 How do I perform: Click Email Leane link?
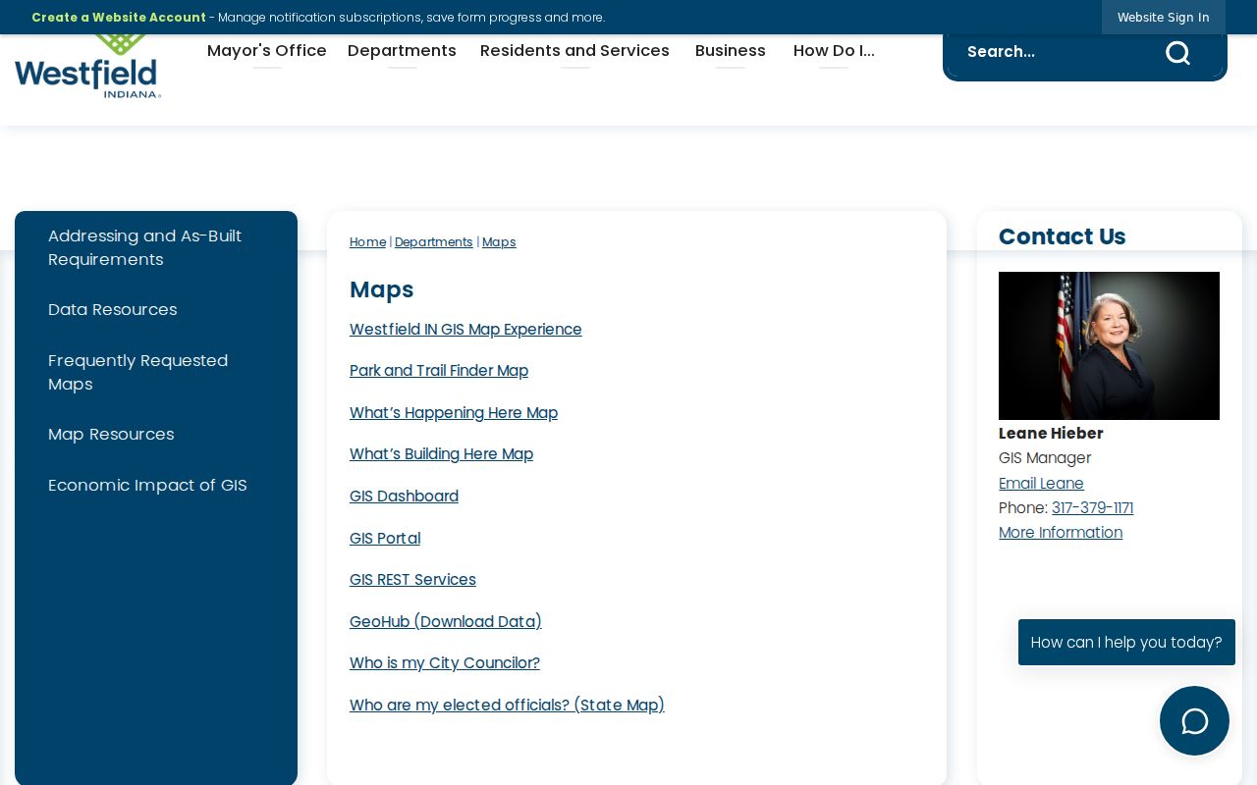(x=1041, y=484)
